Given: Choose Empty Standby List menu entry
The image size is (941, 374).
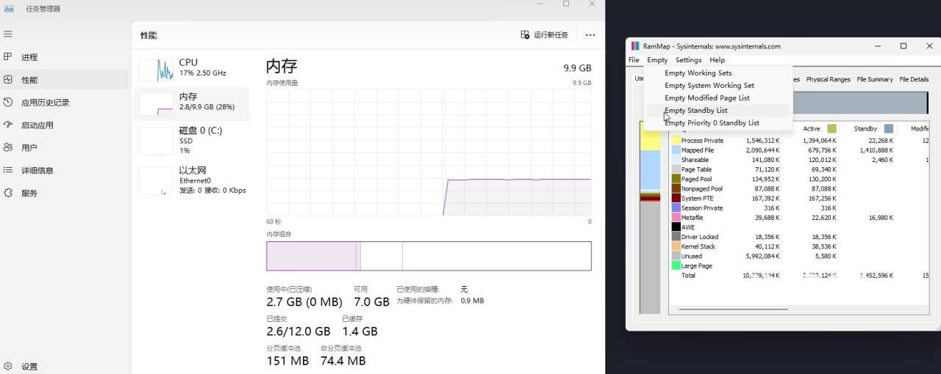Looking at the screenshot, I should pos(696,111).
